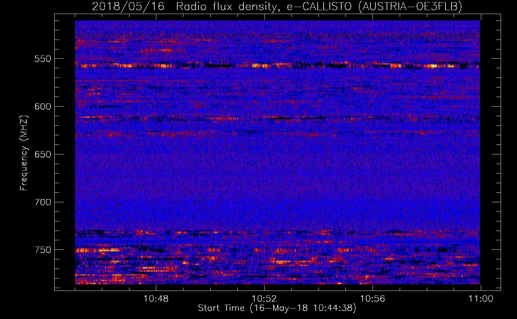Click the 600 frequency tick label

click(x=43, y=107)
